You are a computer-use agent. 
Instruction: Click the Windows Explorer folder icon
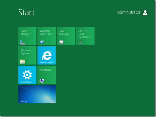(22, 61)
